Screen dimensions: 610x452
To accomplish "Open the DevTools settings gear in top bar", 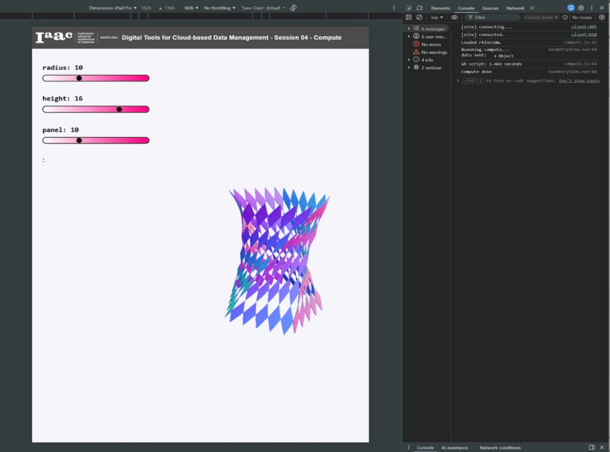I will [581, 8].
